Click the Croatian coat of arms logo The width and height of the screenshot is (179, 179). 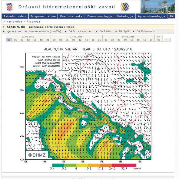click(x=9, y=7)
